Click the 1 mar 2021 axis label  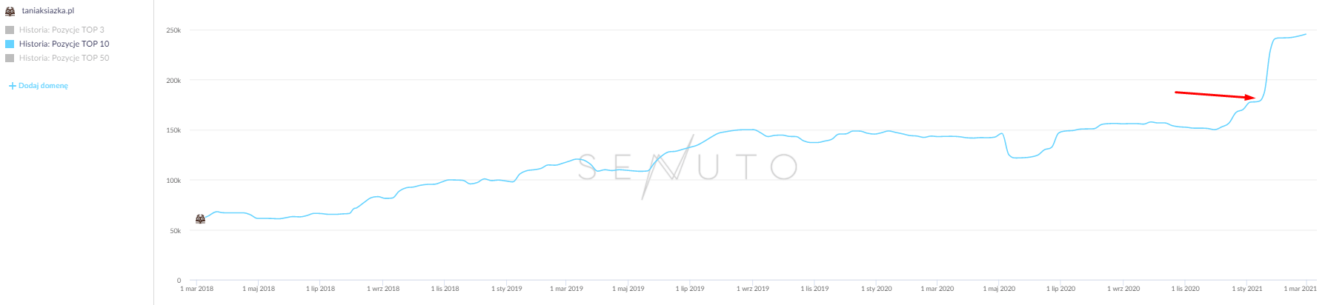click(x=1301, y=289)
